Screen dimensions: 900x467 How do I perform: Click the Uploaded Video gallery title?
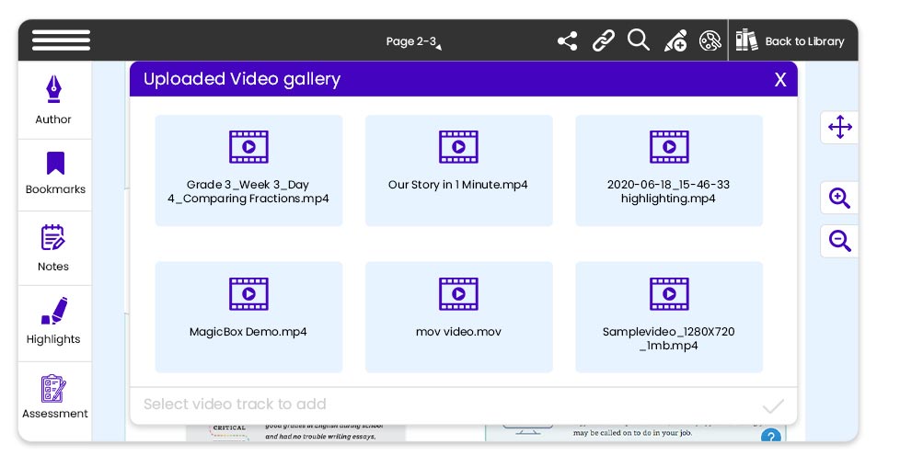242,79
